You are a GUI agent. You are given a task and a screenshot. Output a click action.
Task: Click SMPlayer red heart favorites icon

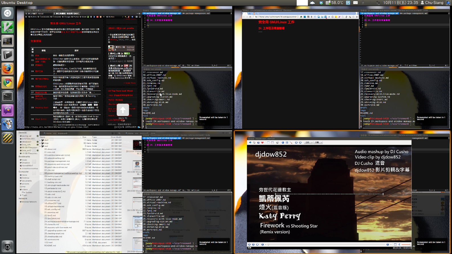pyautogui.click(x=262, y=142)
